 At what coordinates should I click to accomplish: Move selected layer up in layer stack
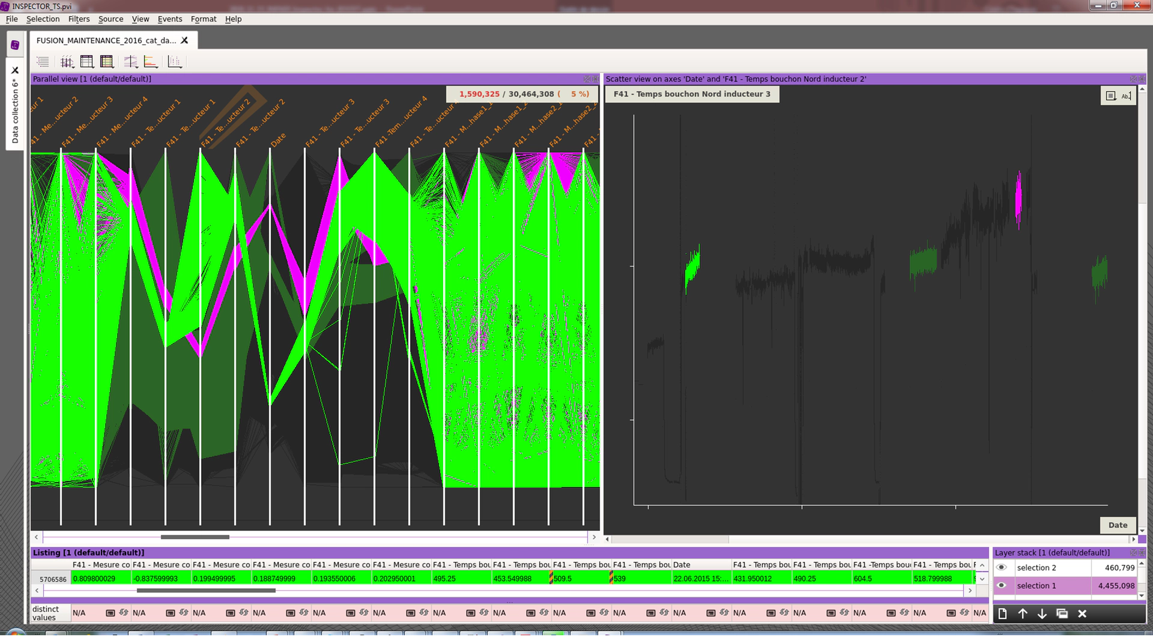(1023, 614)
